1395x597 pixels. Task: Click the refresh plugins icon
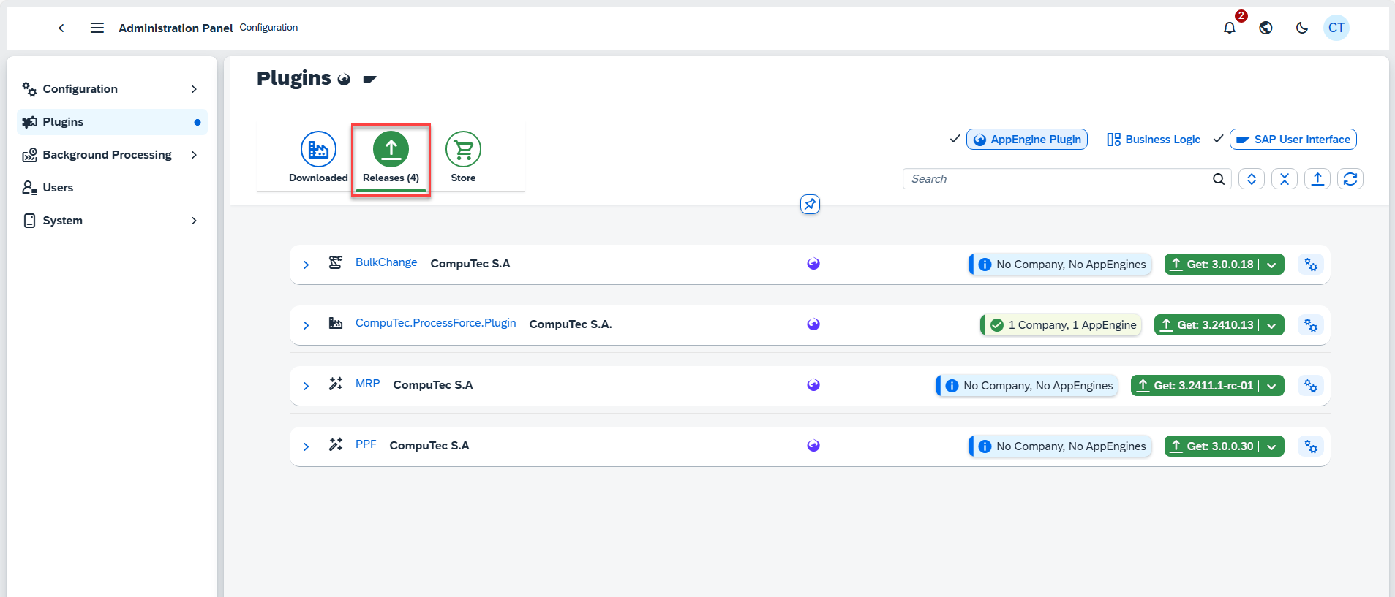point(1350,179)
